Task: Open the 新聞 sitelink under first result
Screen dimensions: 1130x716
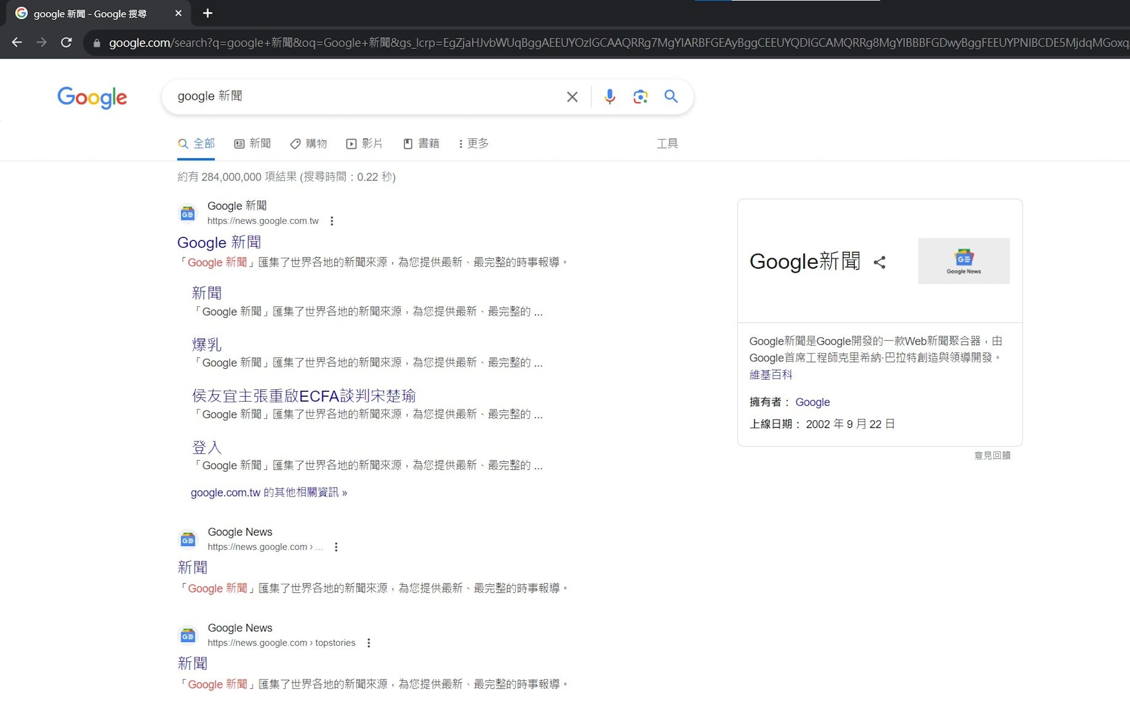Action: [207, 293]
